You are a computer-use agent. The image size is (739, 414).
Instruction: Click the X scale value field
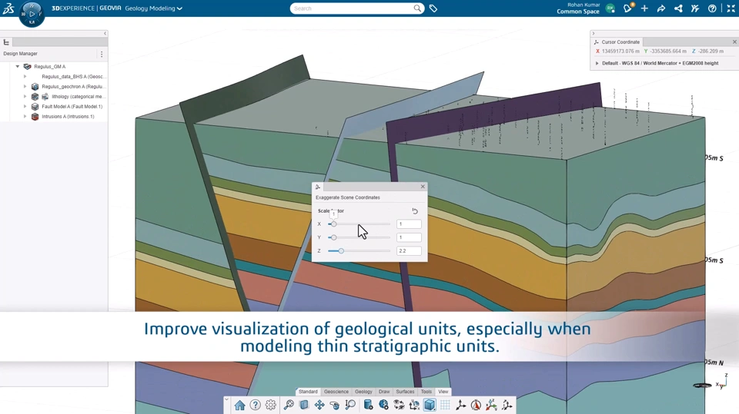click(409, 224)
